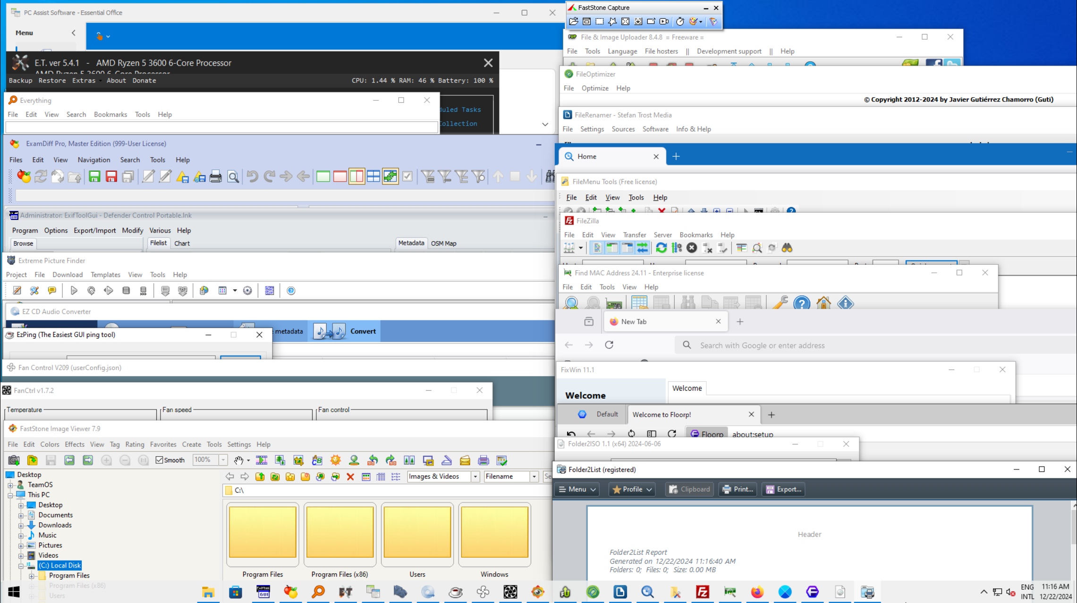The width and height of the screenshot is (1077, 603).
Task: Click Windows Start button on taskbar
Action: click(14, 592)
